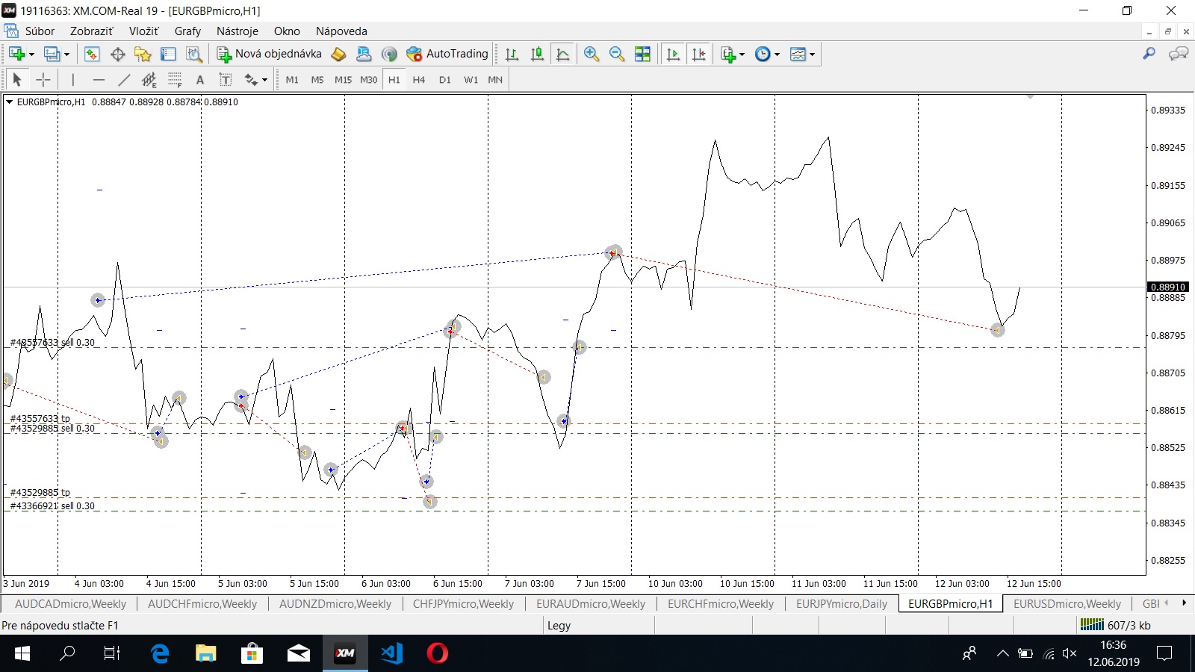Tile chart windows icon

tap(642, 54)
